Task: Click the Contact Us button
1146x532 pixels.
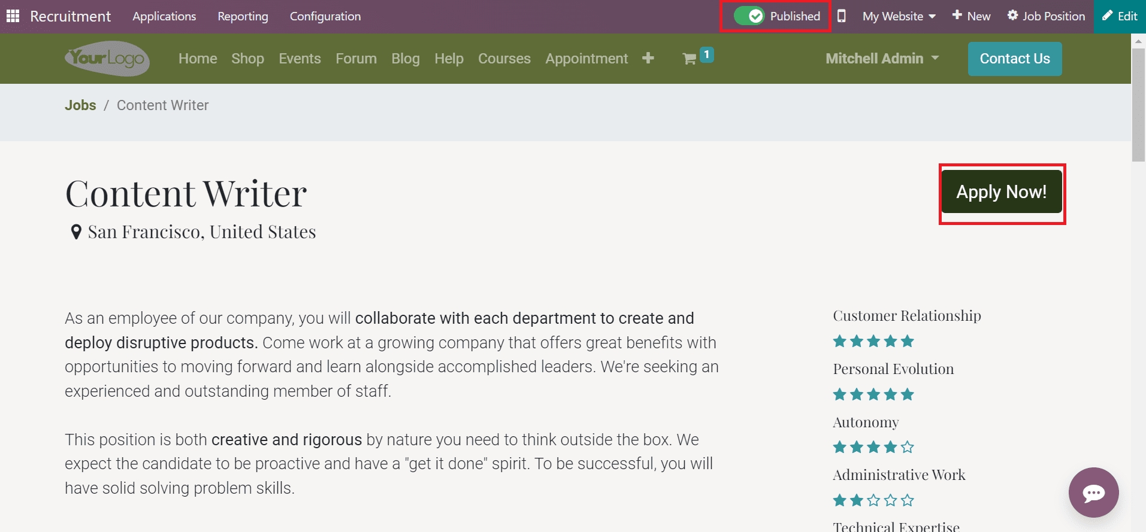Action: [x=1014, y=59]
